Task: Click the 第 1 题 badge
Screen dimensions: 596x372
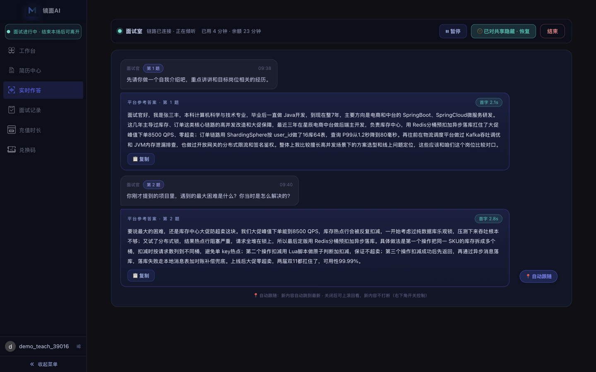Action: [153, 68]
